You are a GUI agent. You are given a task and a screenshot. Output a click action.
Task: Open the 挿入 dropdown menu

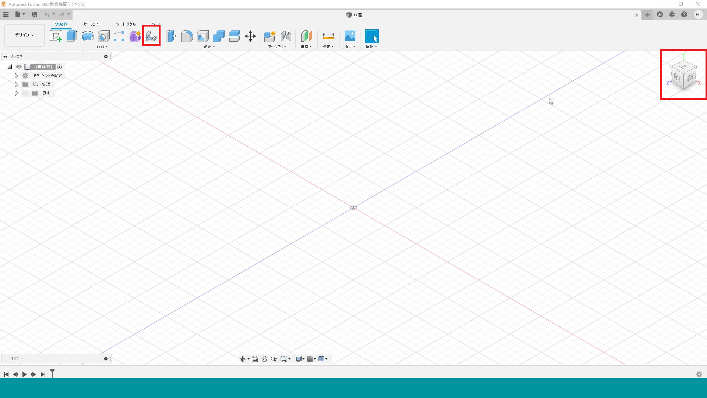click(x=350, y=47)
